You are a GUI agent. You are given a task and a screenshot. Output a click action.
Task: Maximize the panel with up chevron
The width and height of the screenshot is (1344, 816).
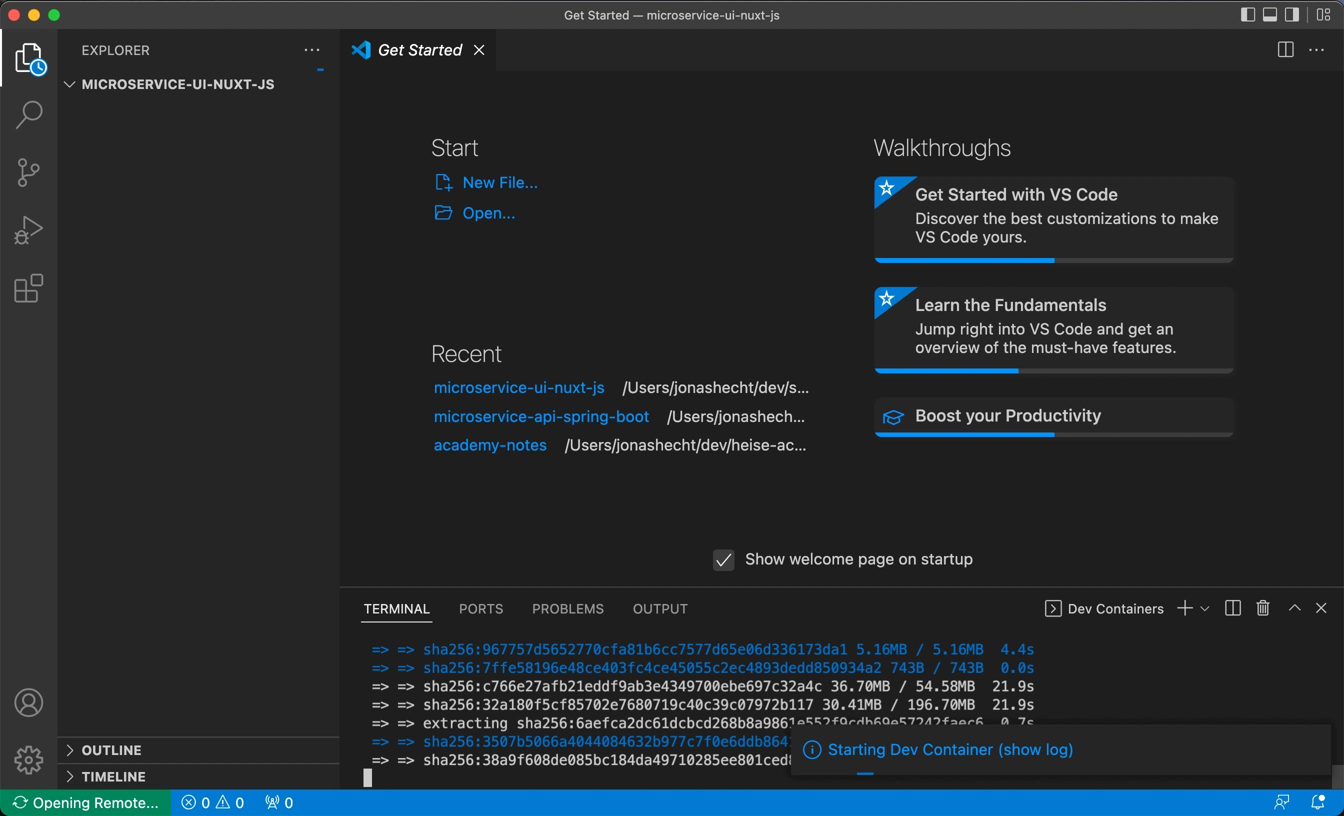pos(1294,608)
